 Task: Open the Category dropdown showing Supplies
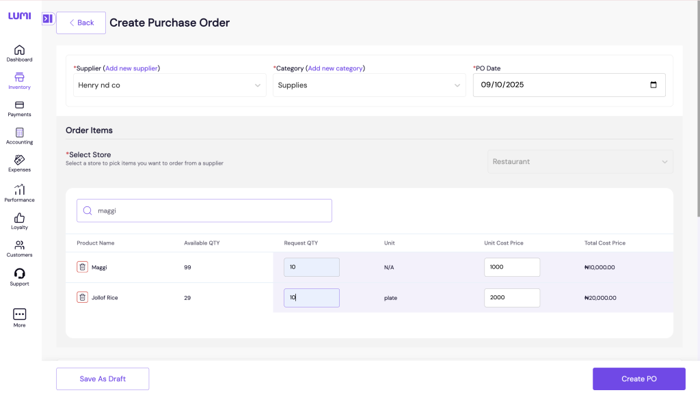tap(369, 85)
